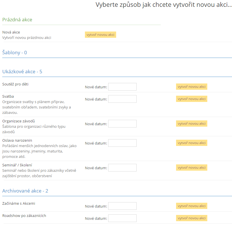Create new action from Organizace závodů
The height and width of the screenshot is (228, 232).
pos(191,124)
